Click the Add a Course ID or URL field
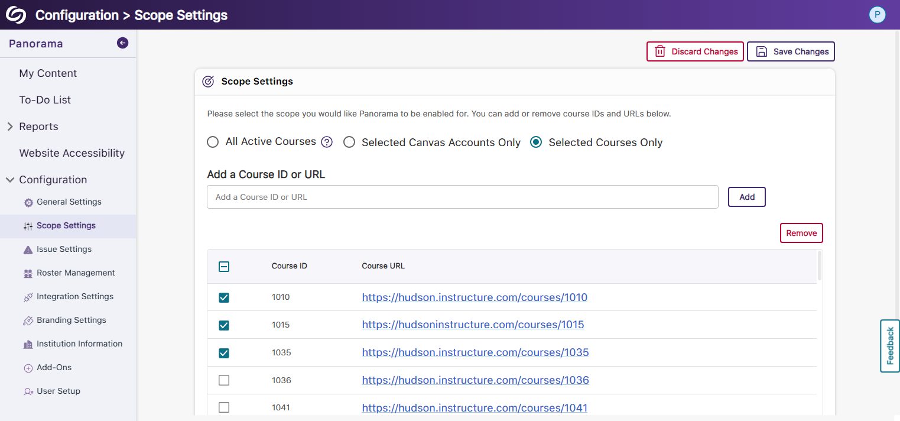The height and width of the screenshot is (421, 900). click(462, 197)
